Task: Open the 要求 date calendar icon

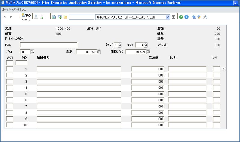Action: (x=99, y=52)
